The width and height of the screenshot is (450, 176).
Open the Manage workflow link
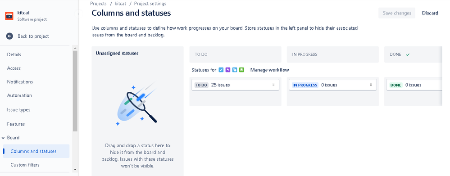pyautogui.click(x=269, y=70)
